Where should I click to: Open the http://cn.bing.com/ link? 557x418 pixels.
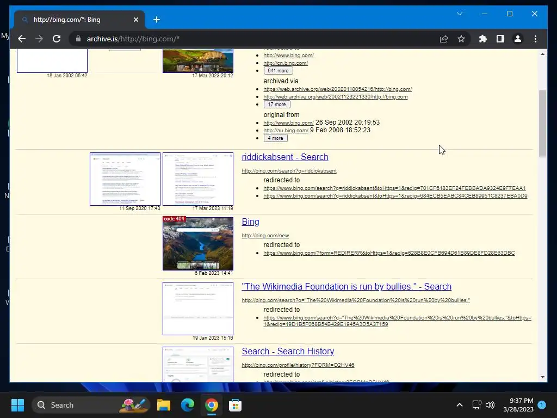pyautogui.click(x=286, y=63)
